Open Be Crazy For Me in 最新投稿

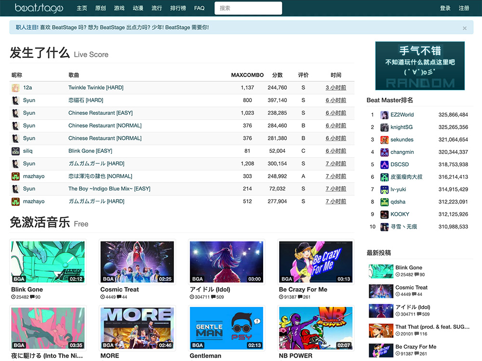tap(416, 347)
